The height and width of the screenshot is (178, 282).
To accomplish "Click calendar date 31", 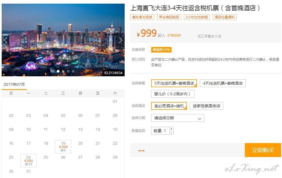I will (29, 171).
